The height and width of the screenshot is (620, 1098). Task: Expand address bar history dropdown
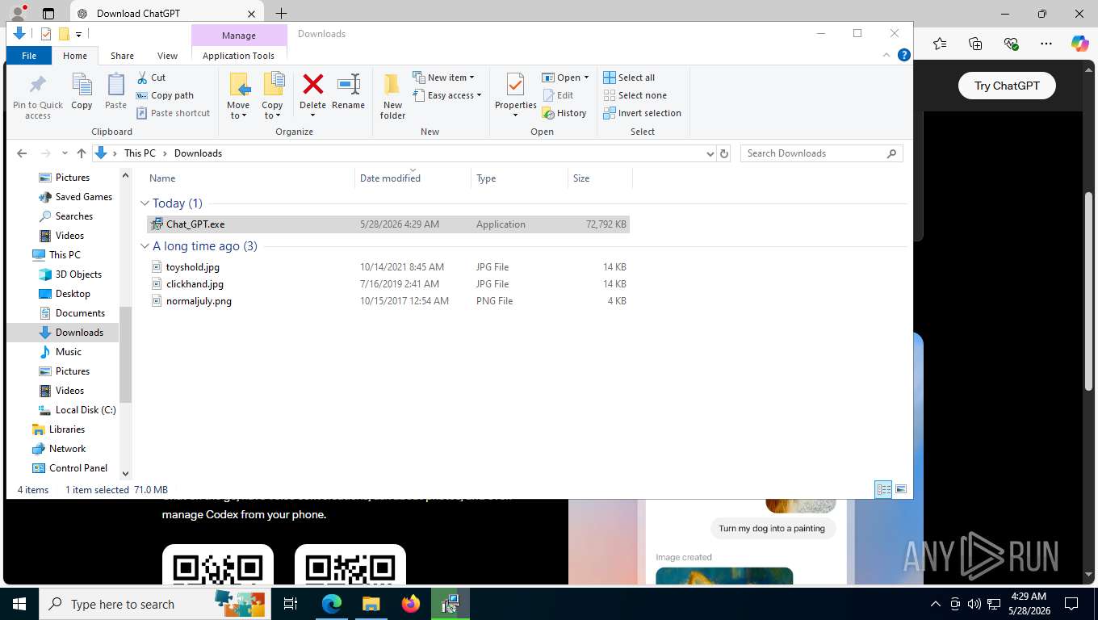[710, 153]
